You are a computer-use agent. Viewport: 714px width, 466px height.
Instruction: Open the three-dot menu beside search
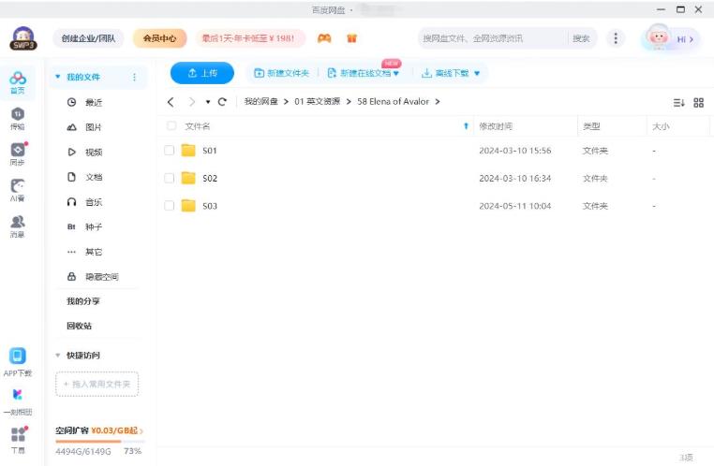[x=616, y=38]
